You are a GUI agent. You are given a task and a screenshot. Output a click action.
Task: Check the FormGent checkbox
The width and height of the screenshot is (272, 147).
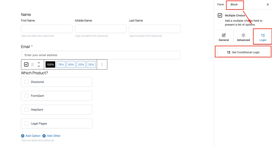point(26,96)
